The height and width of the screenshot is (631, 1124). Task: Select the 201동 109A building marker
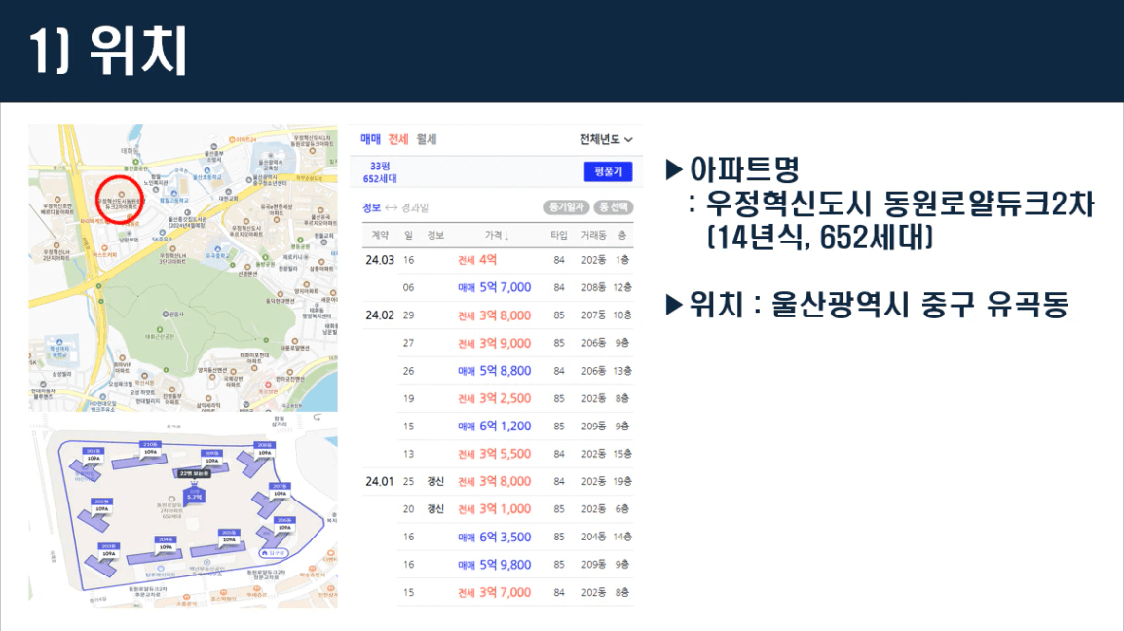pos(94,455)
